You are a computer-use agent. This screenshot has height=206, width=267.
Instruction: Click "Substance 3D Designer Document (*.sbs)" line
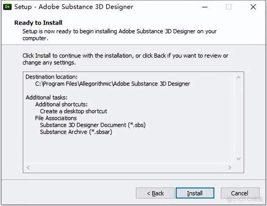tap(93, 125)
